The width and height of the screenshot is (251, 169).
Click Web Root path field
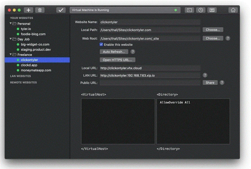tap(150, 39)
